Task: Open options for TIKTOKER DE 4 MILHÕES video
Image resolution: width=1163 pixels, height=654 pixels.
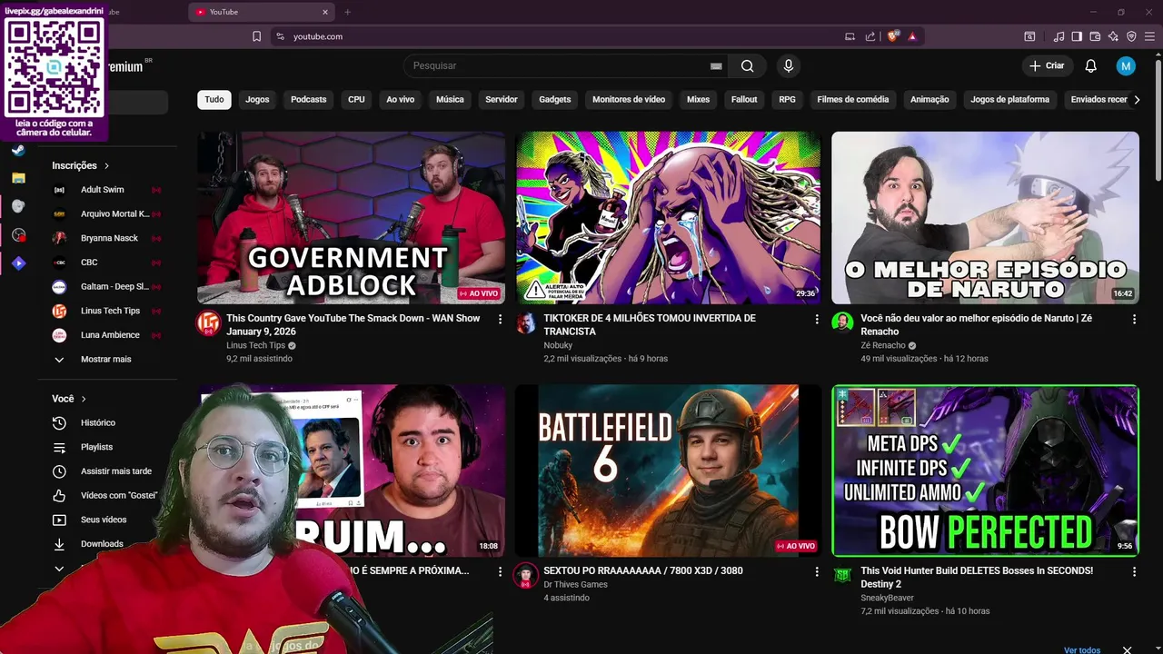Action: [817, 319]
